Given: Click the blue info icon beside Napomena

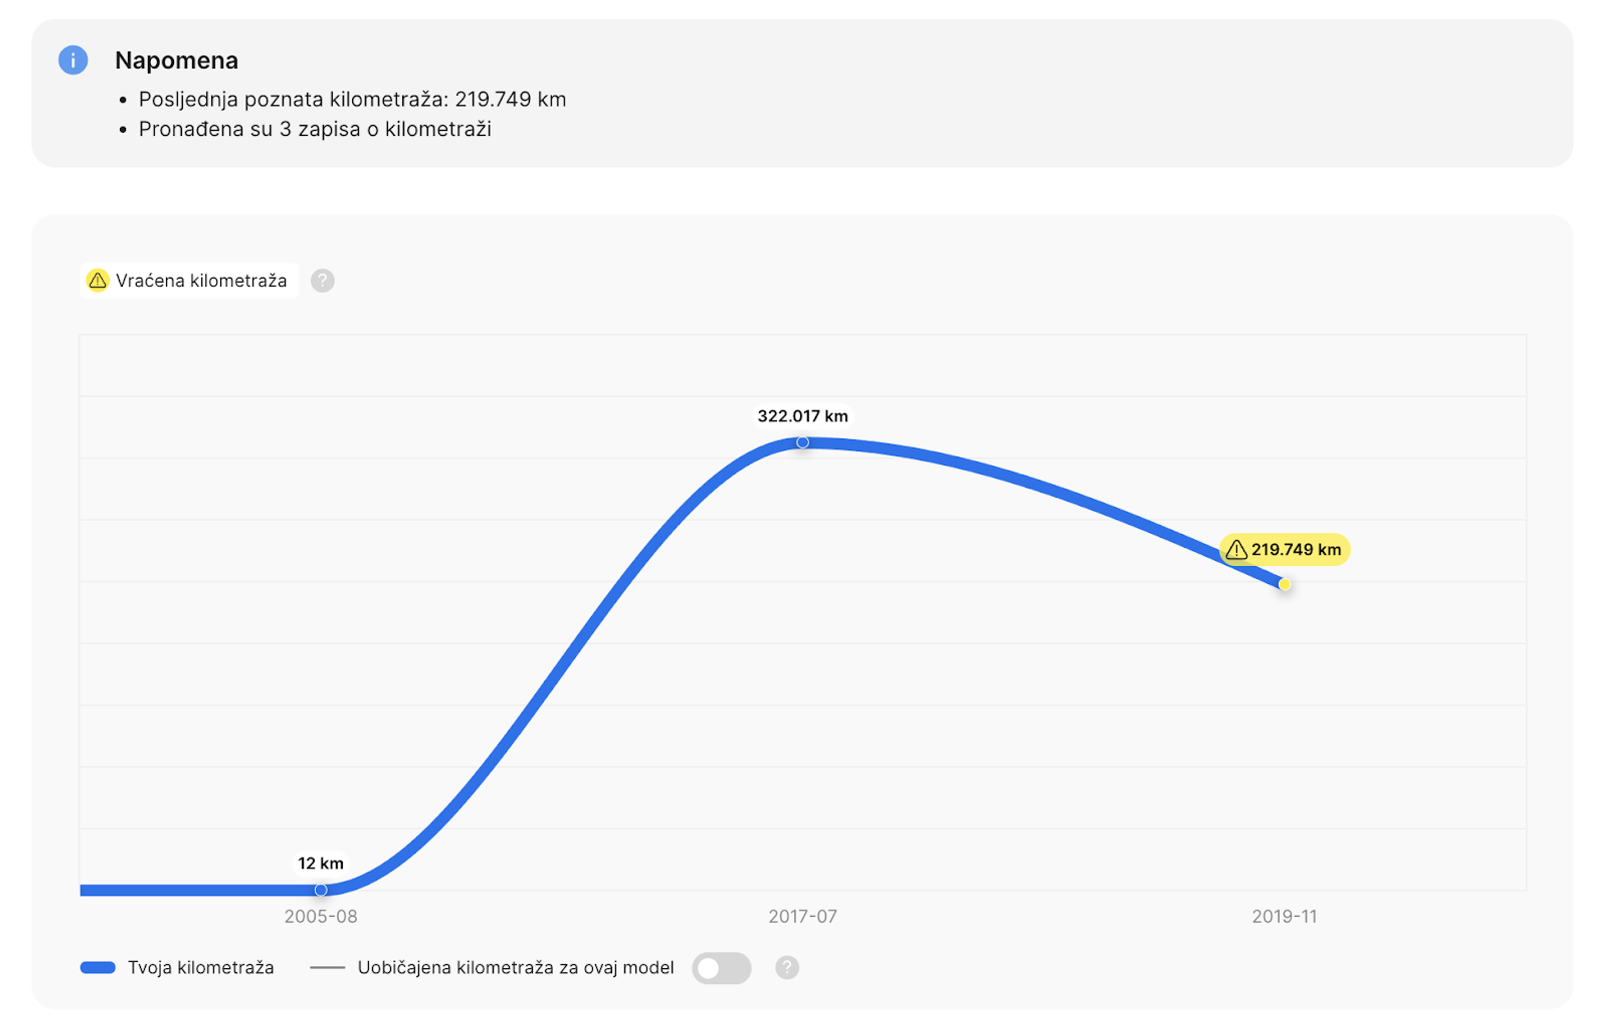Looking at the screenshot, I should (x=73, y=60).
